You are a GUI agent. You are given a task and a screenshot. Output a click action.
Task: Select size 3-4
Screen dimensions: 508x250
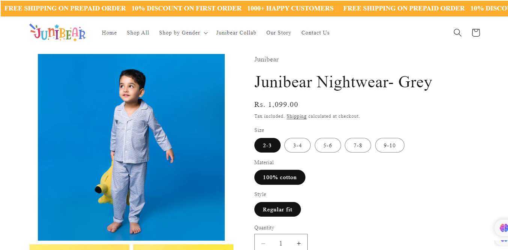coord(298,145)
